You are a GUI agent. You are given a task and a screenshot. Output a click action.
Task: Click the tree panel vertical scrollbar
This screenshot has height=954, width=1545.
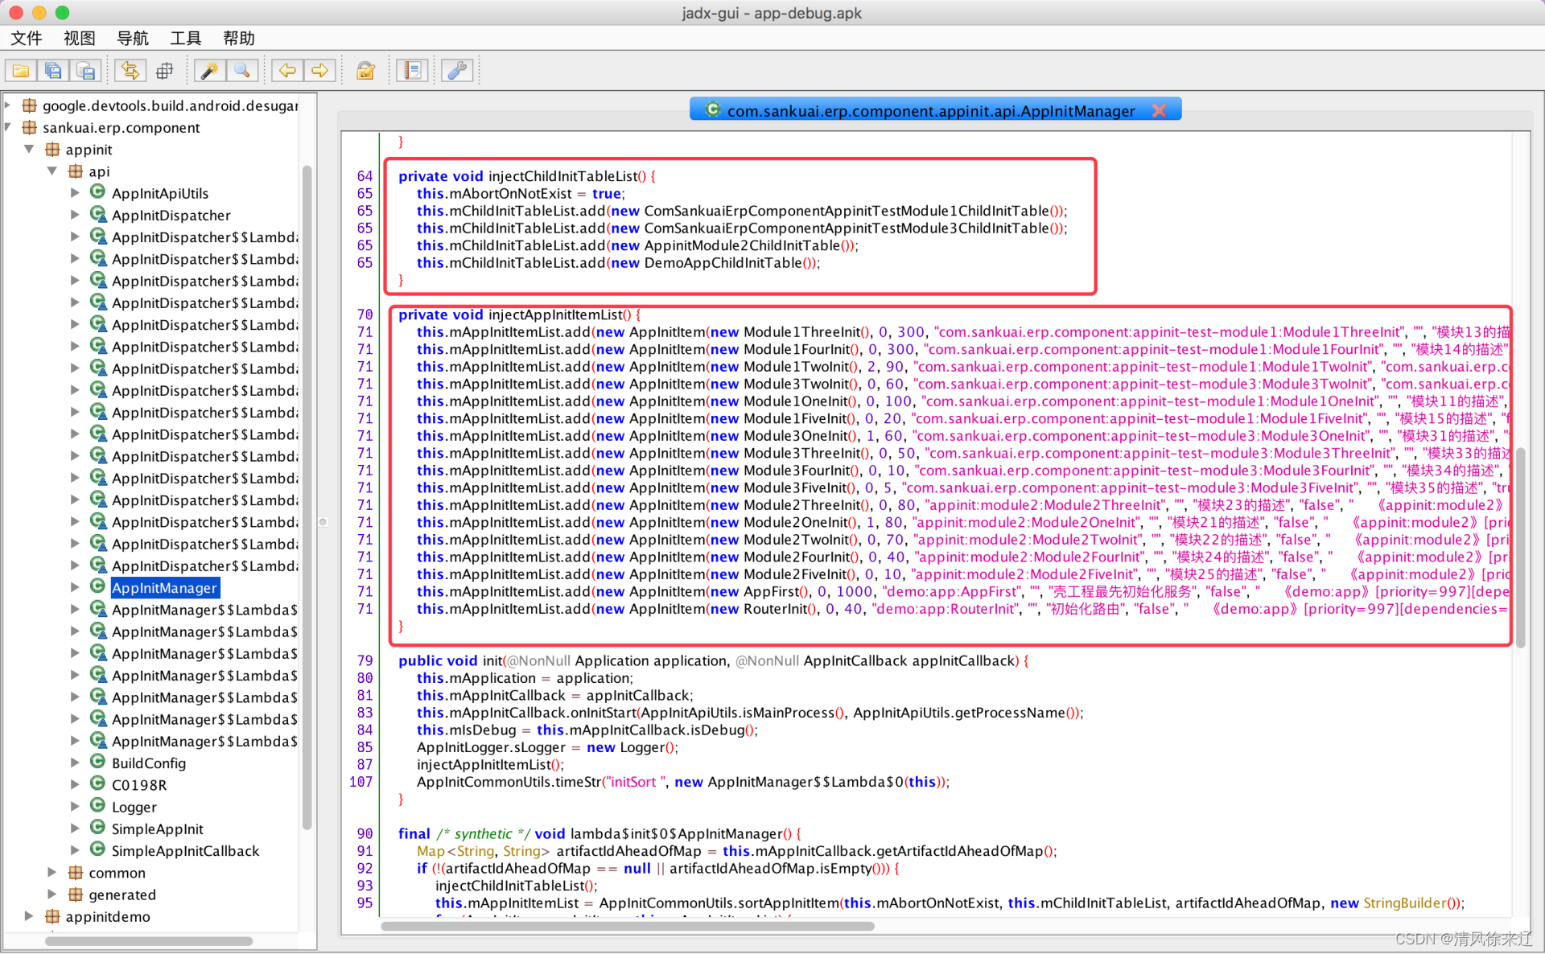click(x=307, y=497)
